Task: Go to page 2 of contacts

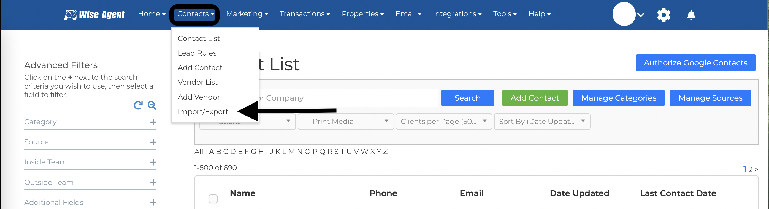Action: [x=750, y=169]
